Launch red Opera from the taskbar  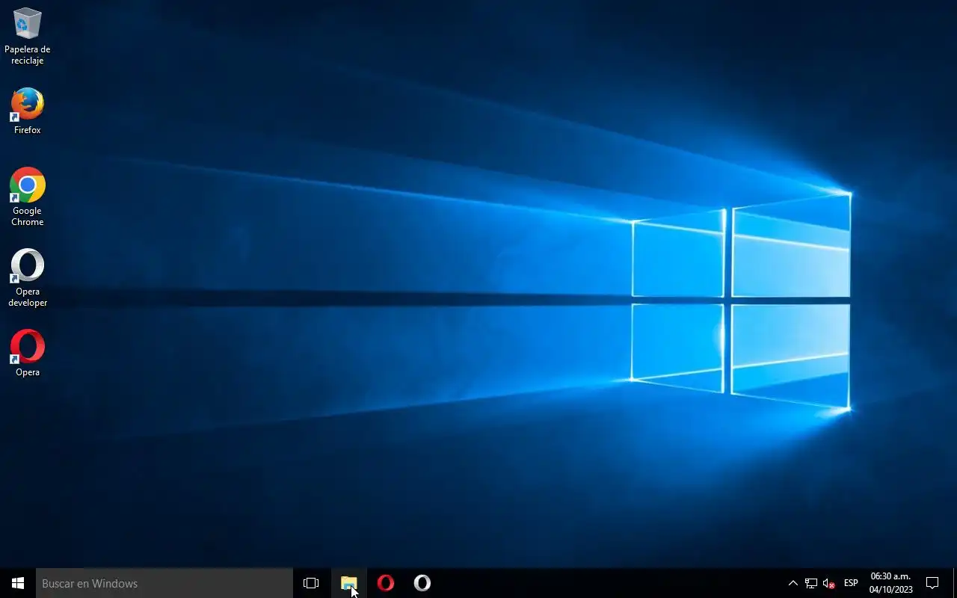(x=386, y=583)
